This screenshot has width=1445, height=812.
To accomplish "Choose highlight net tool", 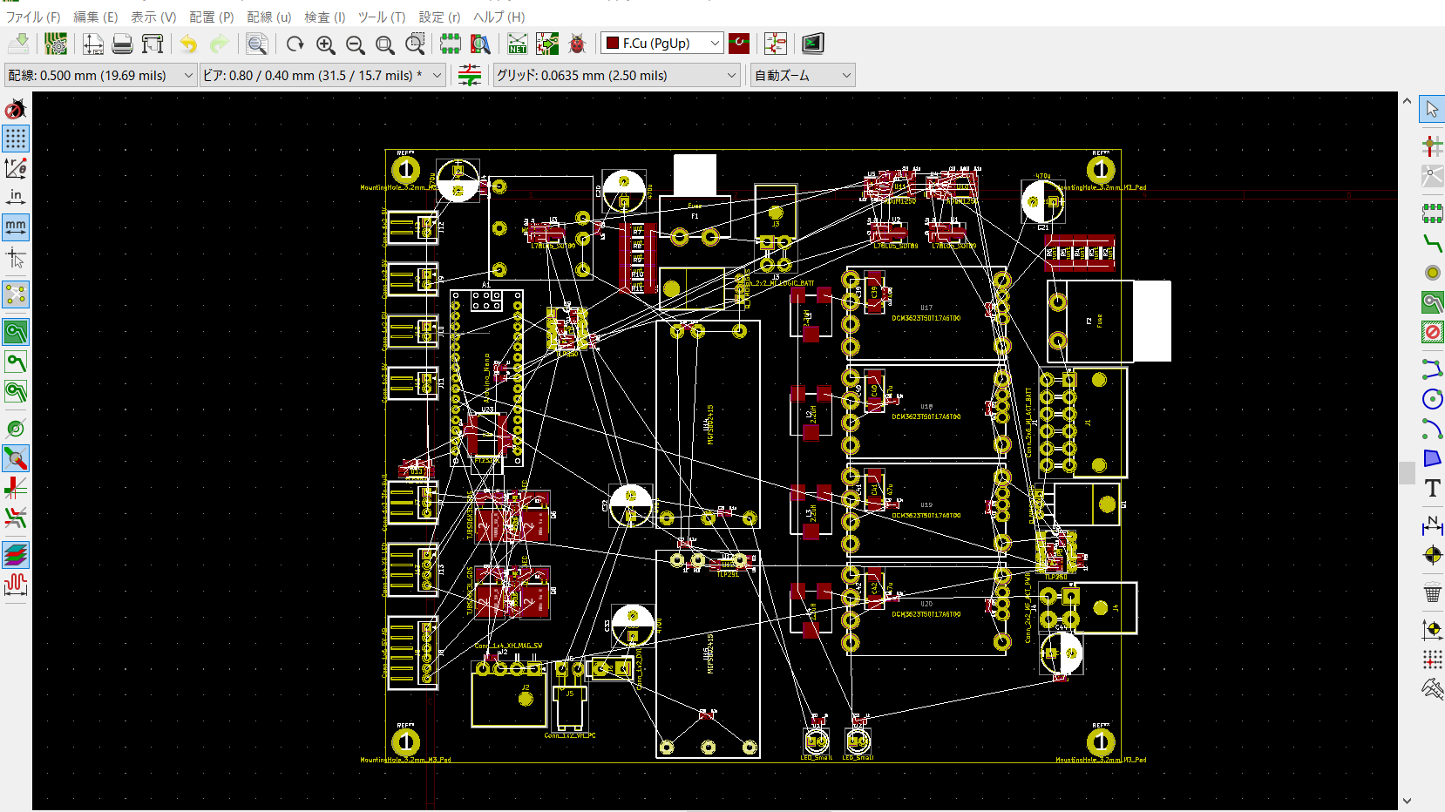I will 1432,146.
